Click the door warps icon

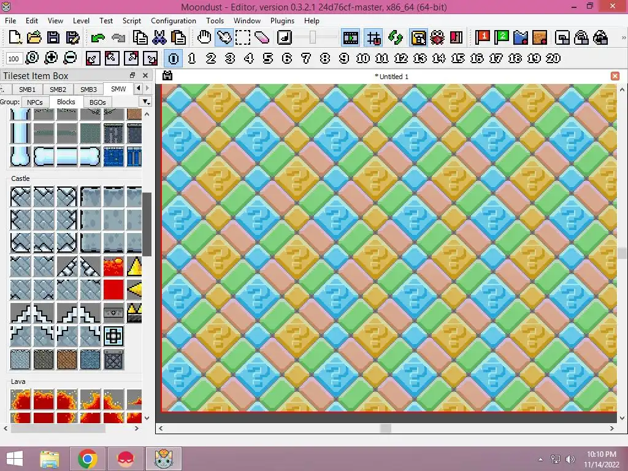tap(456, 37)
